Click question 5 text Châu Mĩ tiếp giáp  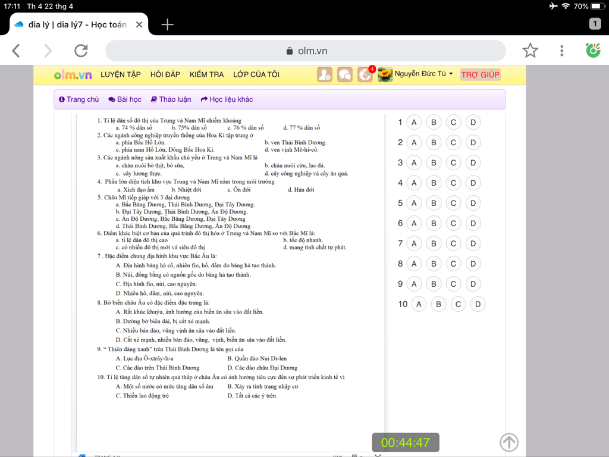(x=144, y=198)
